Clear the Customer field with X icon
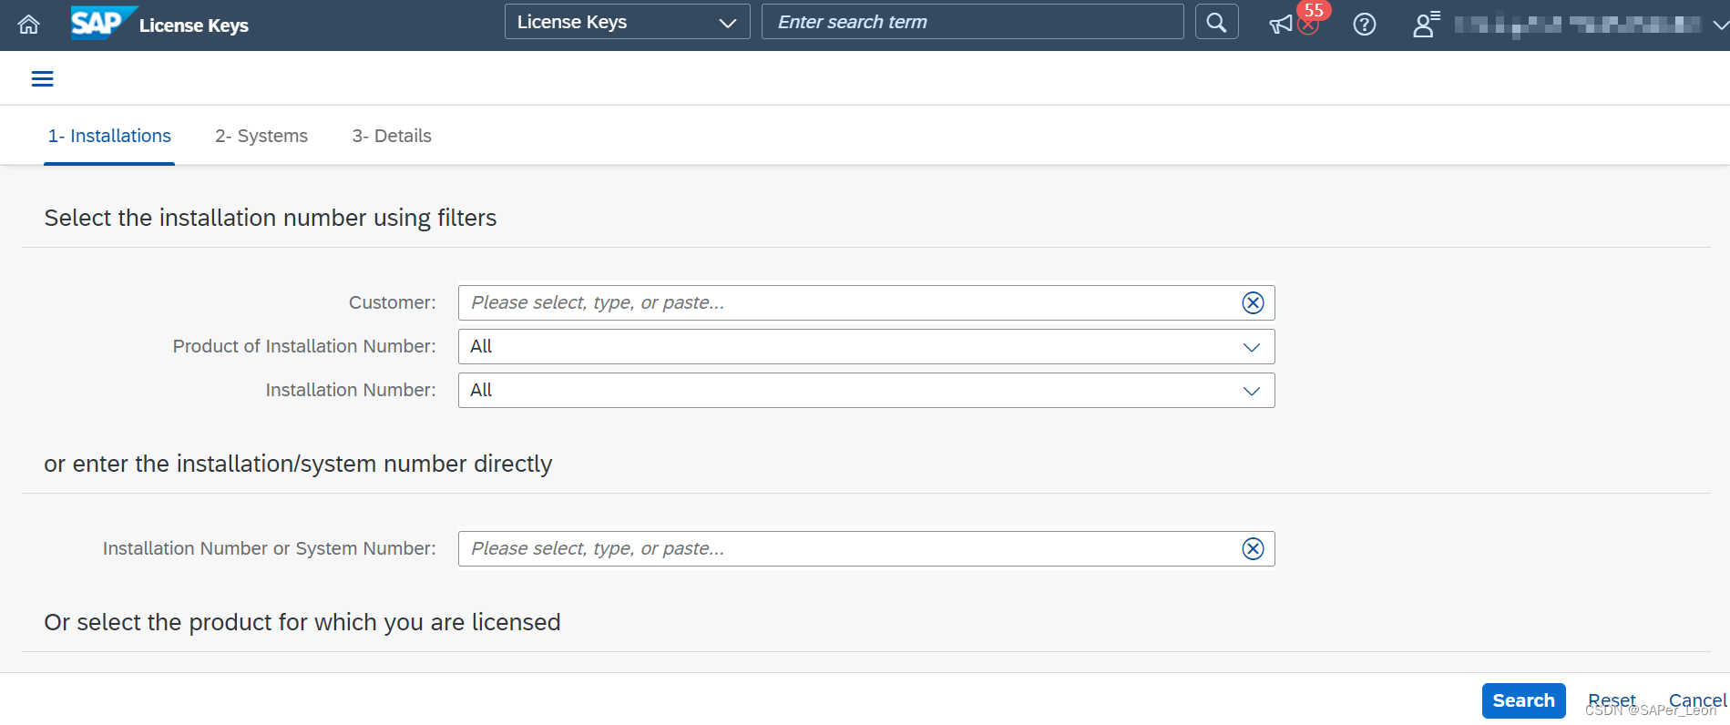The image size is (1730, 725). (1253, 302)
